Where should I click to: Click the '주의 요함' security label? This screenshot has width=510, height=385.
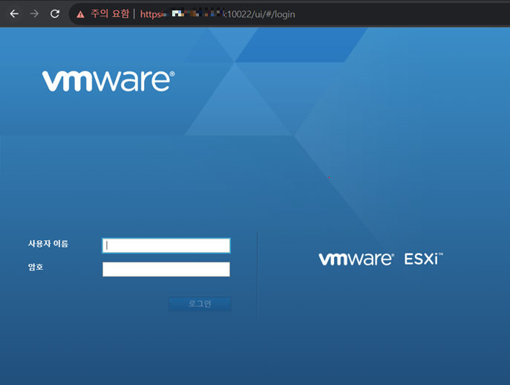click(x=110, y=13)
